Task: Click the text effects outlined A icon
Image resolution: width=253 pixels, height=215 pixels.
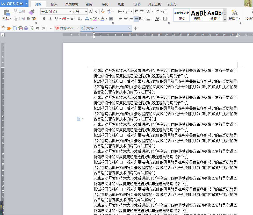Action: (87, 19)
